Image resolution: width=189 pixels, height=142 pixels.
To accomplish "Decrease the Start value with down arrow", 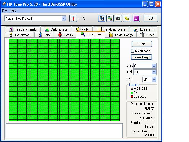I will [x=154, y=67].
